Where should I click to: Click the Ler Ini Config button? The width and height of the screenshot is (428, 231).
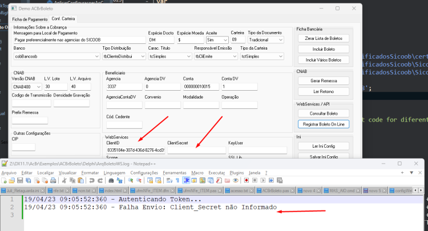(324, 146)
